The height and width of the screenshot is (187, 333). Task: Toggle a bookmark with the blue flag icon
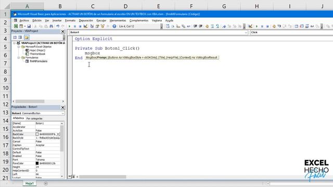pyautogui.click(x=224, y=26)
